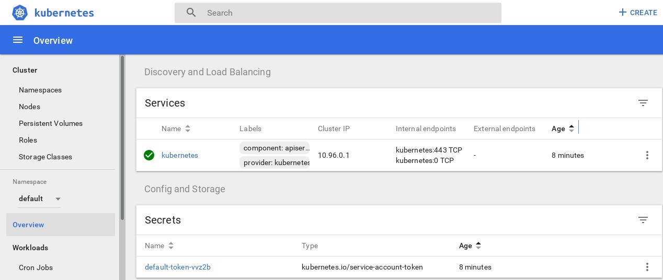Open actions menu for kubernetes service

click(647, 155)
